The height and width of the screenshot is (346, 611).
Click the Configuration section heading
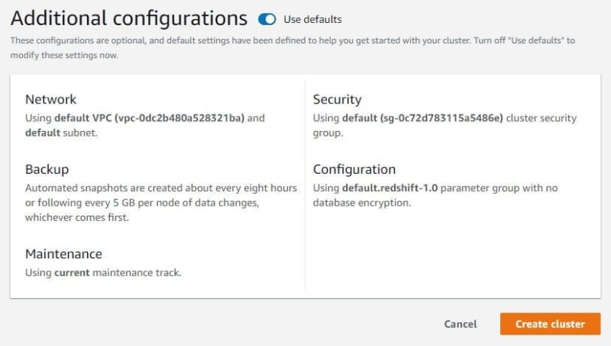coord(354,169)
